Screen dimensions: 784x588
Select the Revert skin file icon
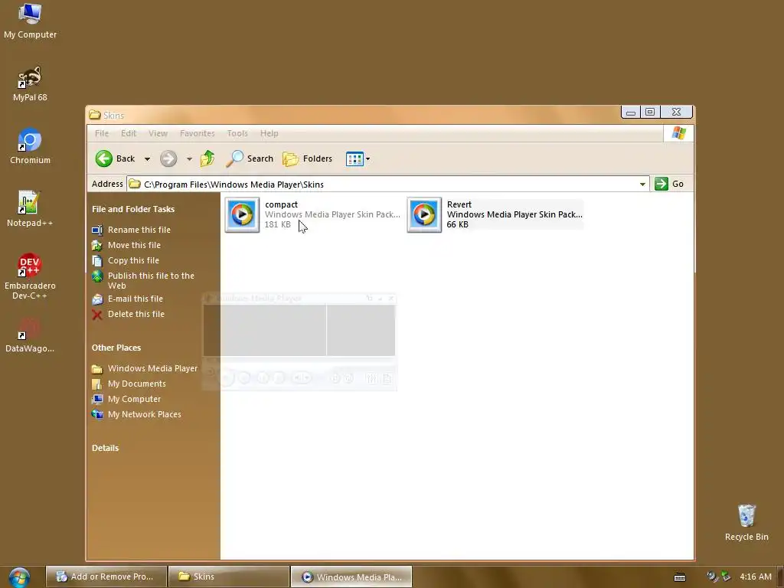tap(424, 214)
